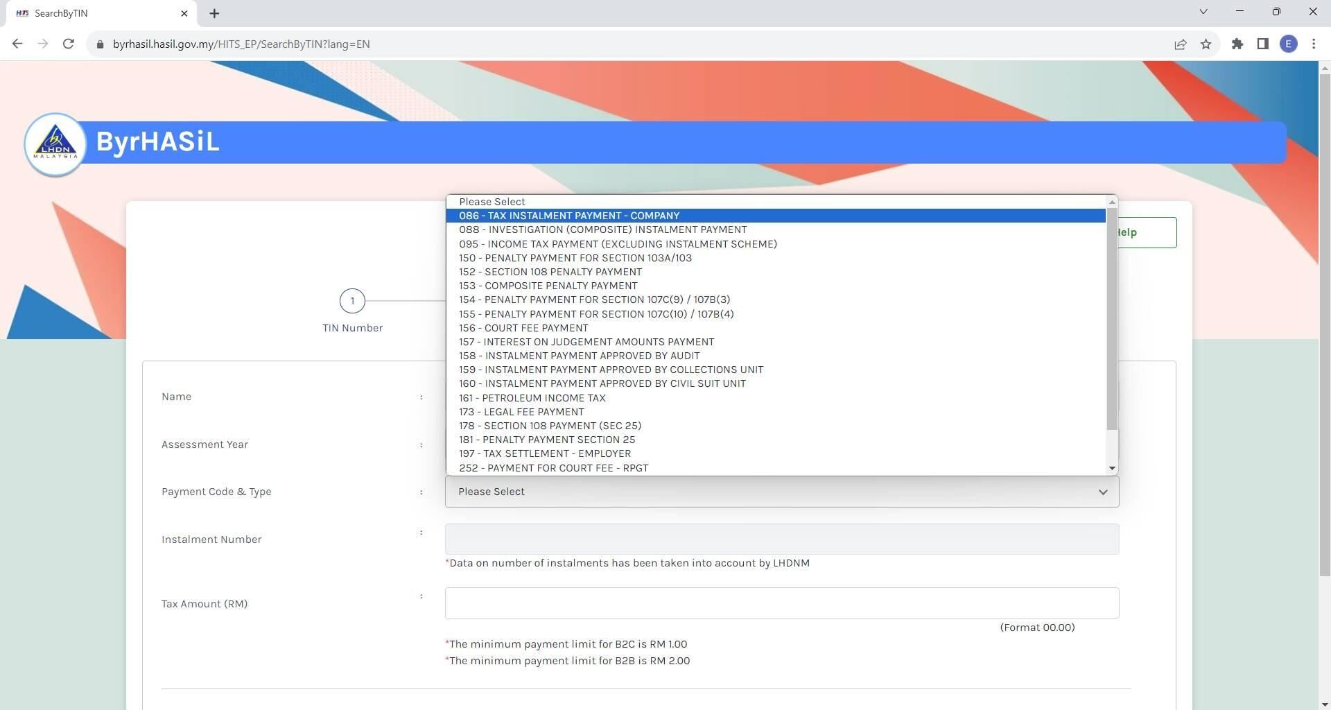This screenshot has height=710, width=1331.
Task: Select 152 - Section 108 Penalty Payment
Action: pyautogui.click(x=776, y=272)
